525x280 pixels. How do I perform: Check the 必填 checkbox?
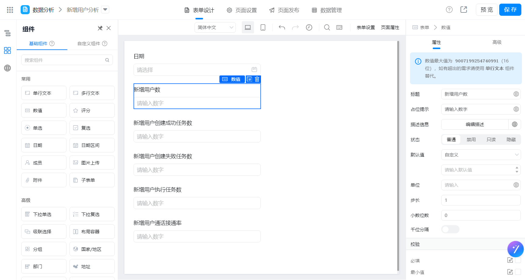point(518,260)
